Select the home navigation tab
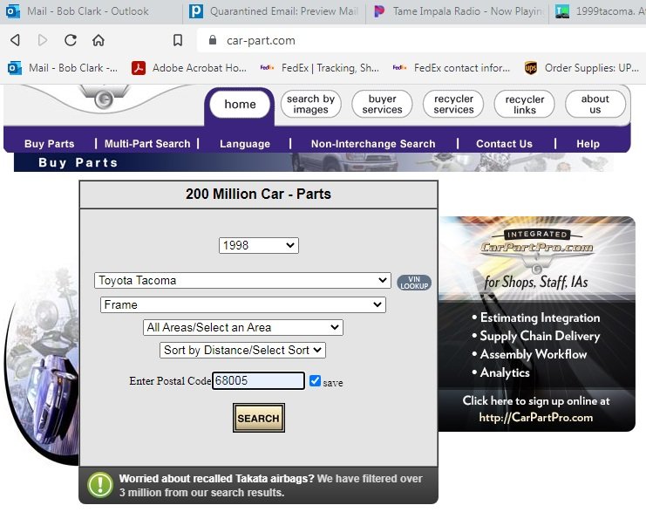Viewport: 646px width, 512px height. point(240,105)
